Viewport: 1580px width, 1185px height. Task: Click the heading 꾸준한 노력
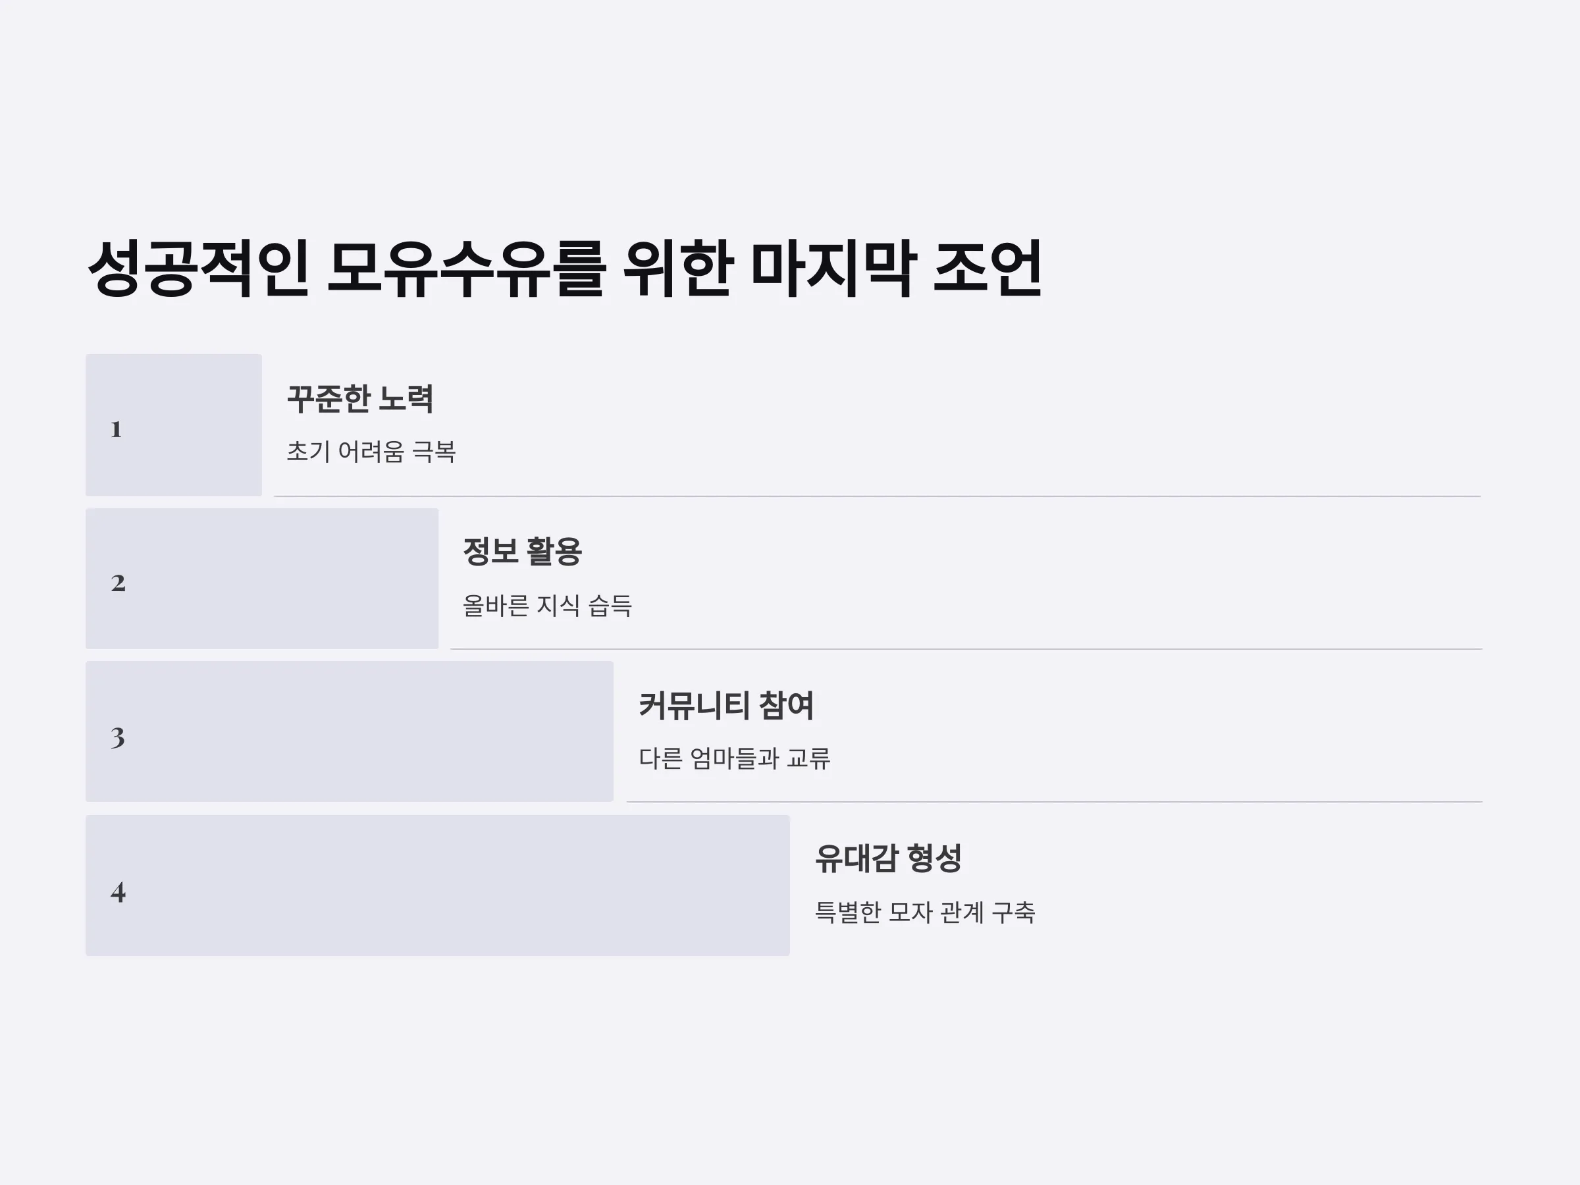[360, 398]
